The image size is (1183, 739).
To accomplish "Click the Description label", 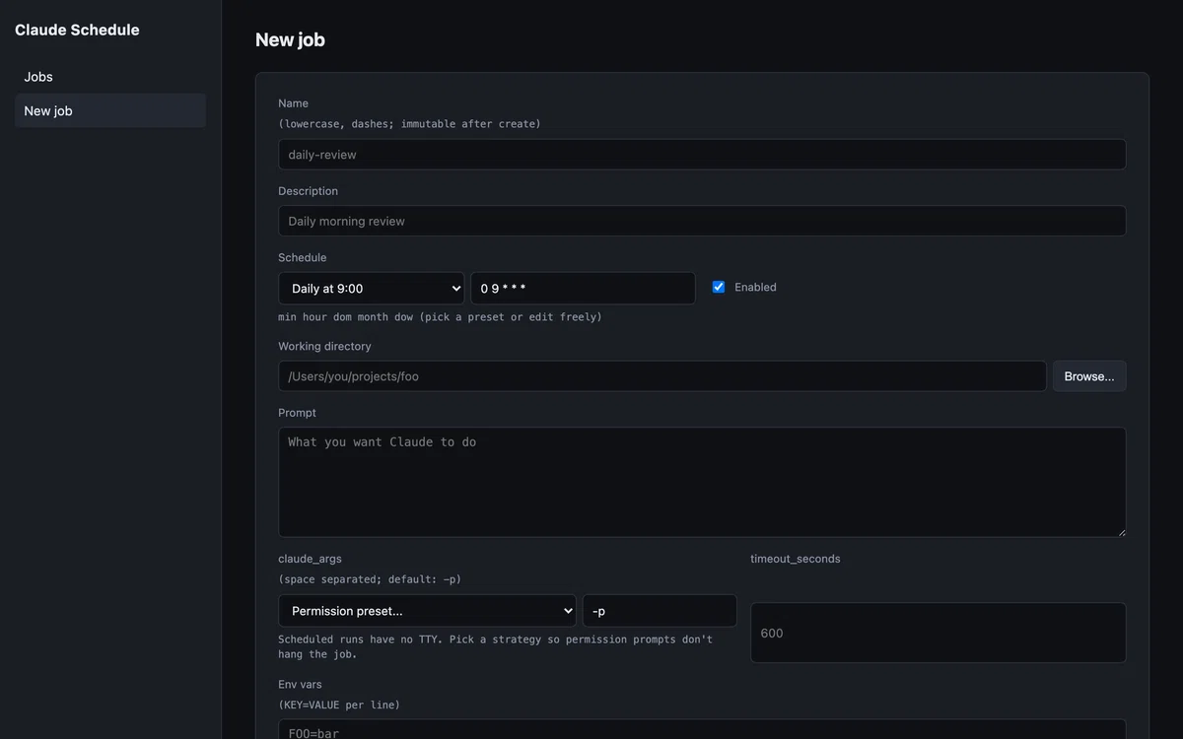I will (308, 191).
